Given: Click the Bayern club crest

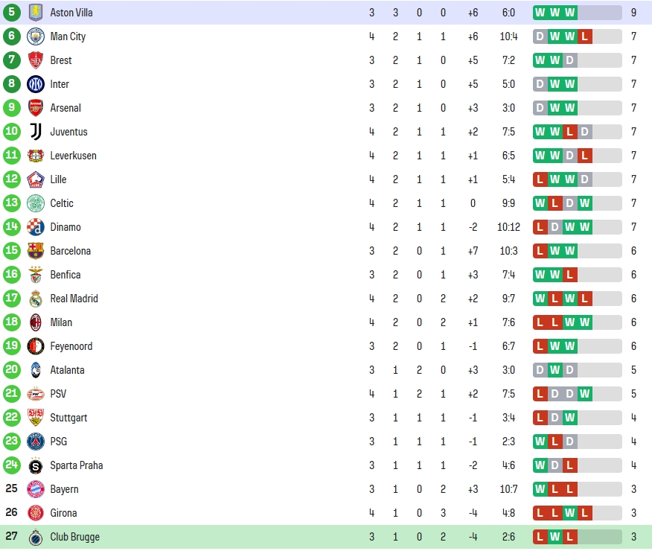Looking at the screenshot, I should [36, 489].
